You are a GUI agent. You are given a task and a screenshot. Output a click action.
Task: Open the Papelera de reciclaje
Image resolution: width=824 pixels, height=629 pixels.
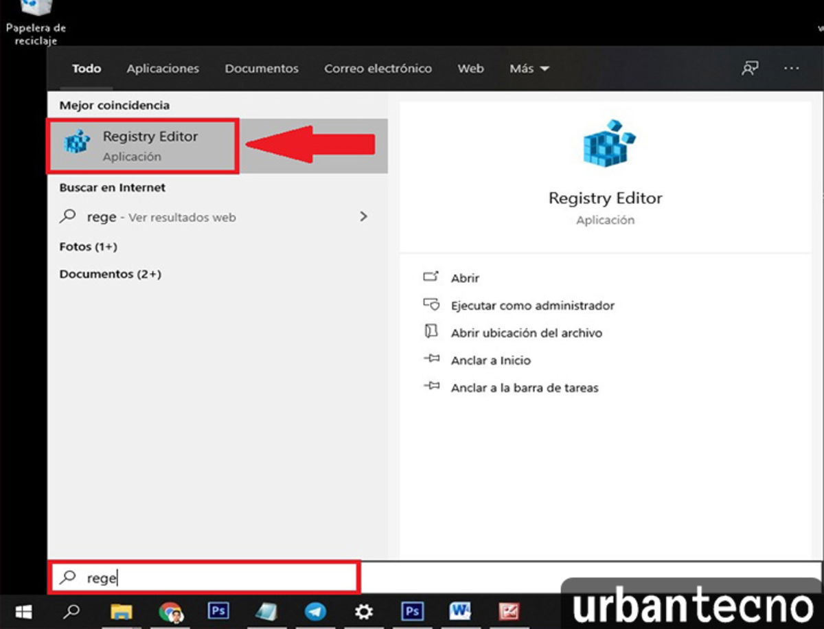[36, 14]
